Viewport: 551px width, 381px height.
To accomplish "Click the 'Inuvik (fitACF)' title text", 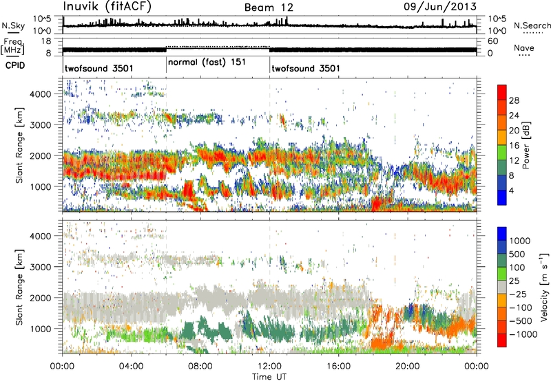I will pyautogui.click(x=107, y=7).
